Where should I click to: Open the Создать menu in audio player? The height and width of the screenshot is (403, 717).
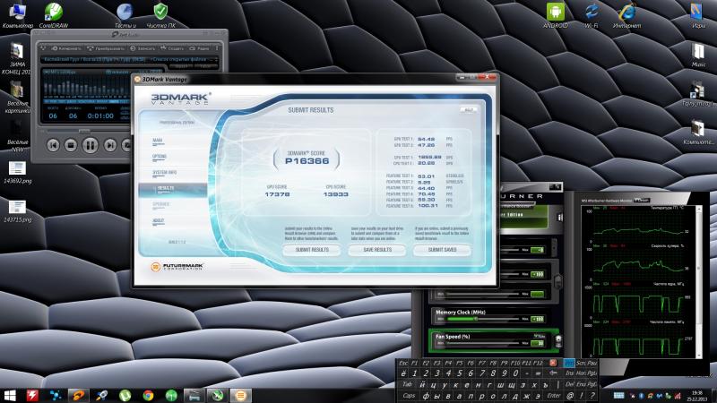(172, 48)
